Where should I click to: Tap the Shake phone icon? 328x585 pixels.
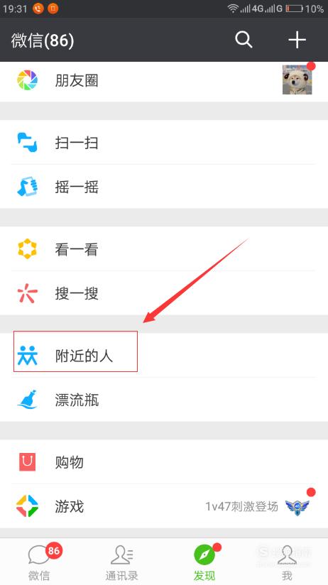[x=27, y=187]
